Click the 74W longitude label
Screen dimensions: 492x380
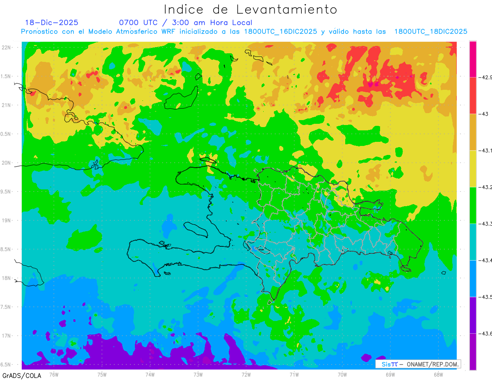click(x=150, y=375)
